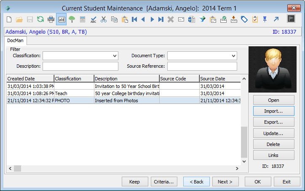Click the envelope card toolbar icon
Screen dimensions: 305x191
(x=181, y=19)
